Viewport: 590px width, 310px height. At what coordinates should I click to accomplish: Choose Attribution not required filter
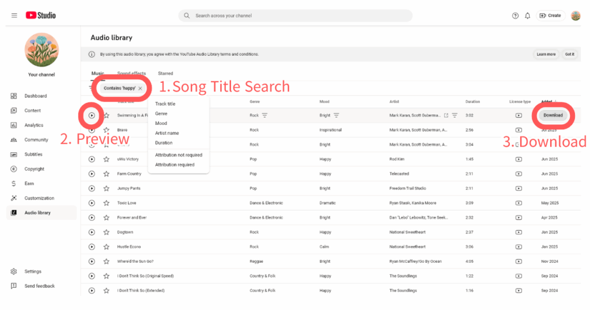pos(179,155)
